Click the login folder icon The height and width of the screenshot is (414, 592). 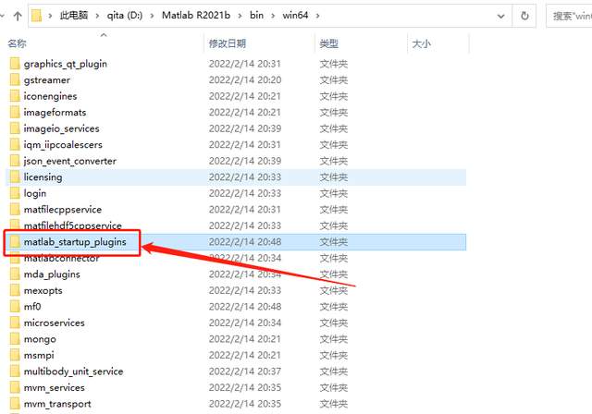[x=15, y=193]
